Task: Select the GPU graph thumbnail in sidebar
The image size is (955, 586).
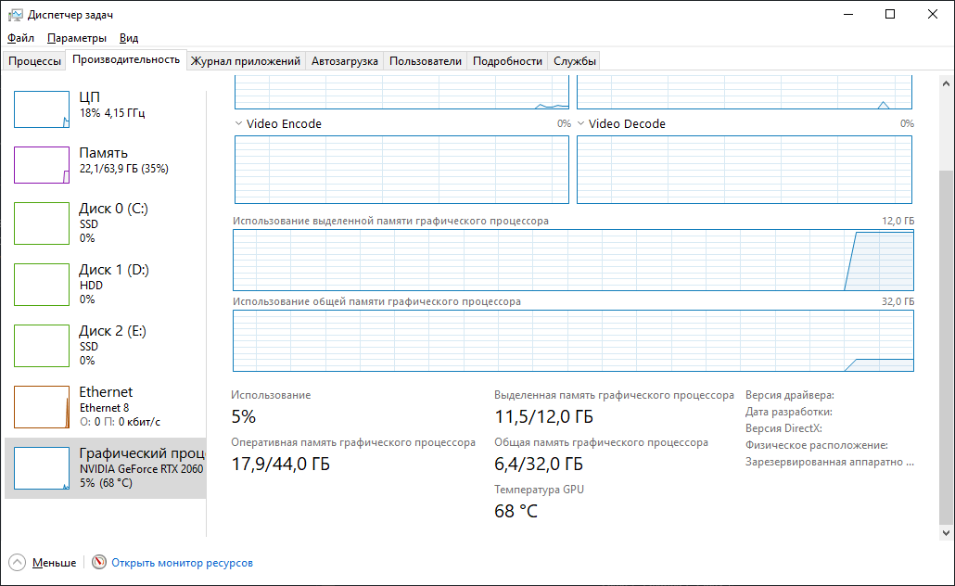Action: click(x=42, y=468)
